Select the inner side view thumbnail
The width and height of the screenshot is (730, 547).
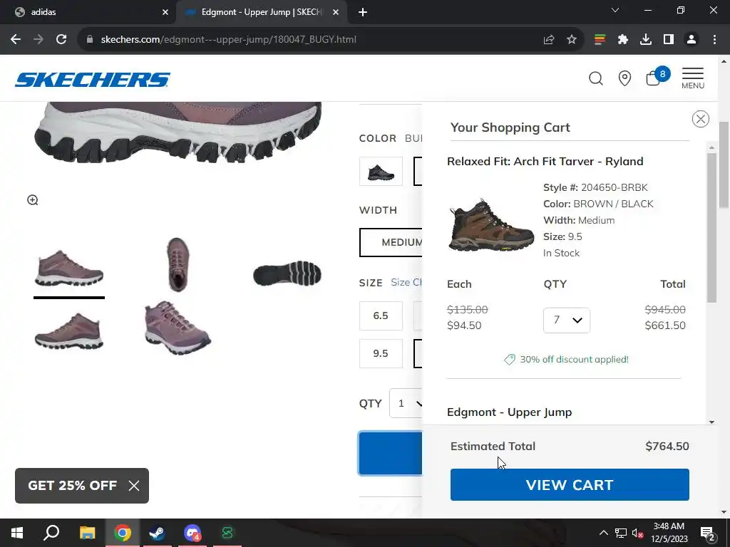[x=69, y=332]
